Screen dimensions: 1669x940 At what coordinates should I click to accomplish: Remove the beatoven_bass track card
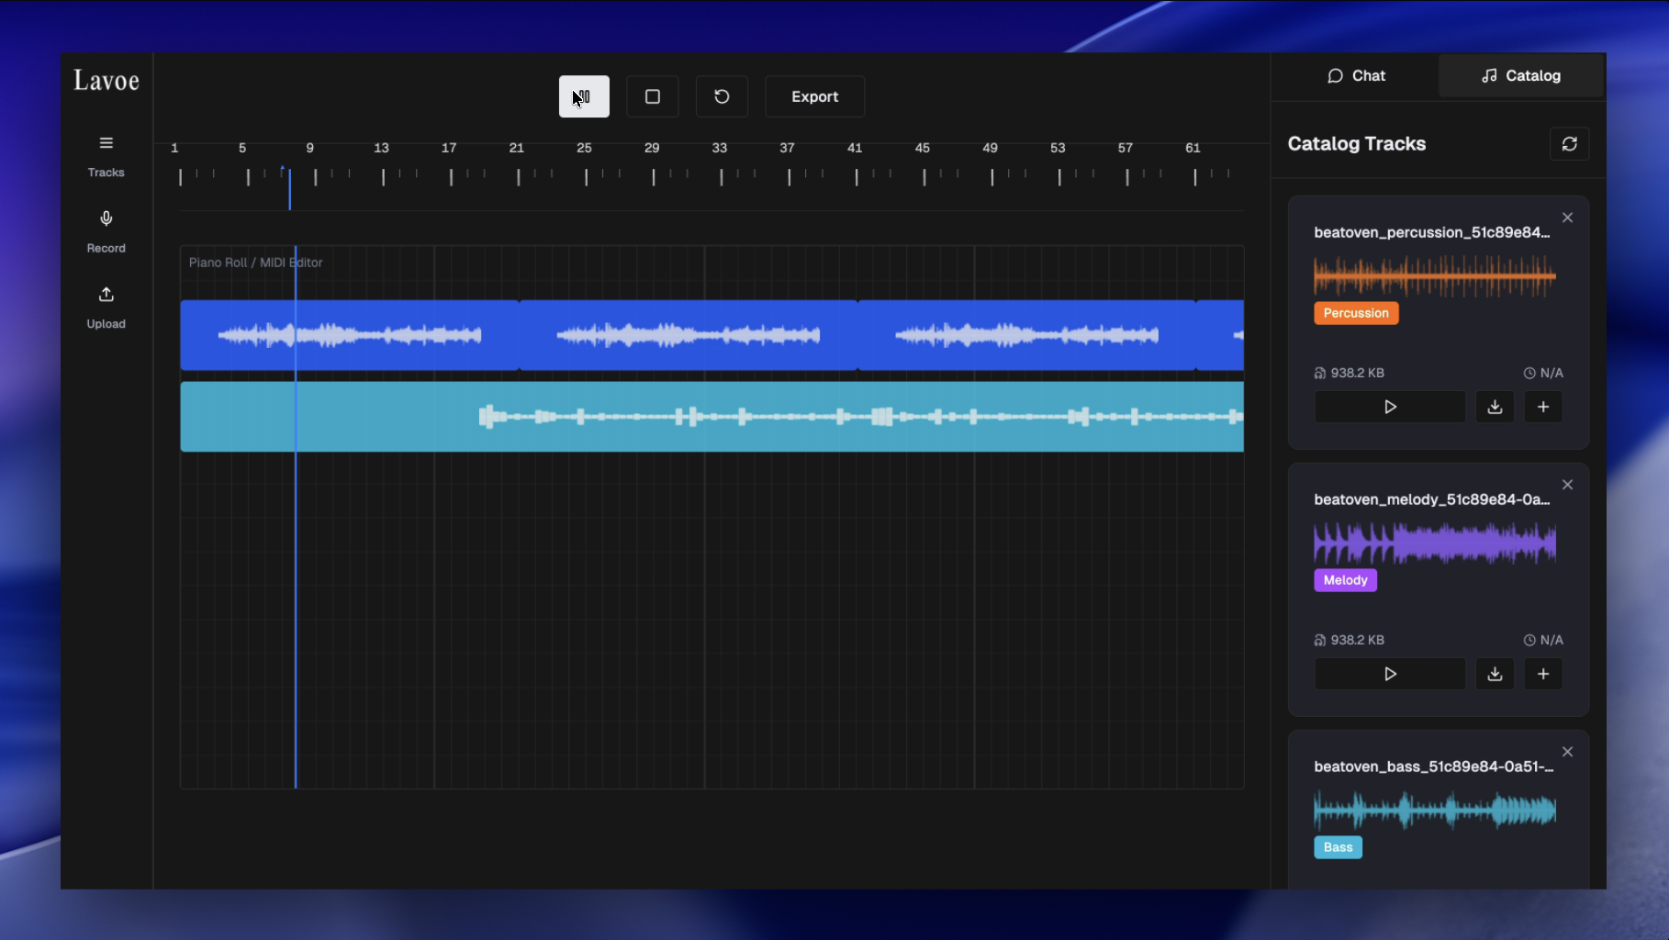pyautogui.click(x=1567, y=752)
